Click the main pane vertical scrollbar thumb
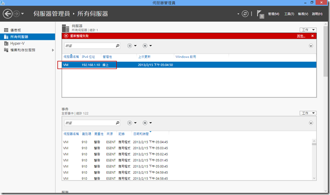The width and height of the screenshot is (330, 195). pyautogui.click(x=326, y=52)
